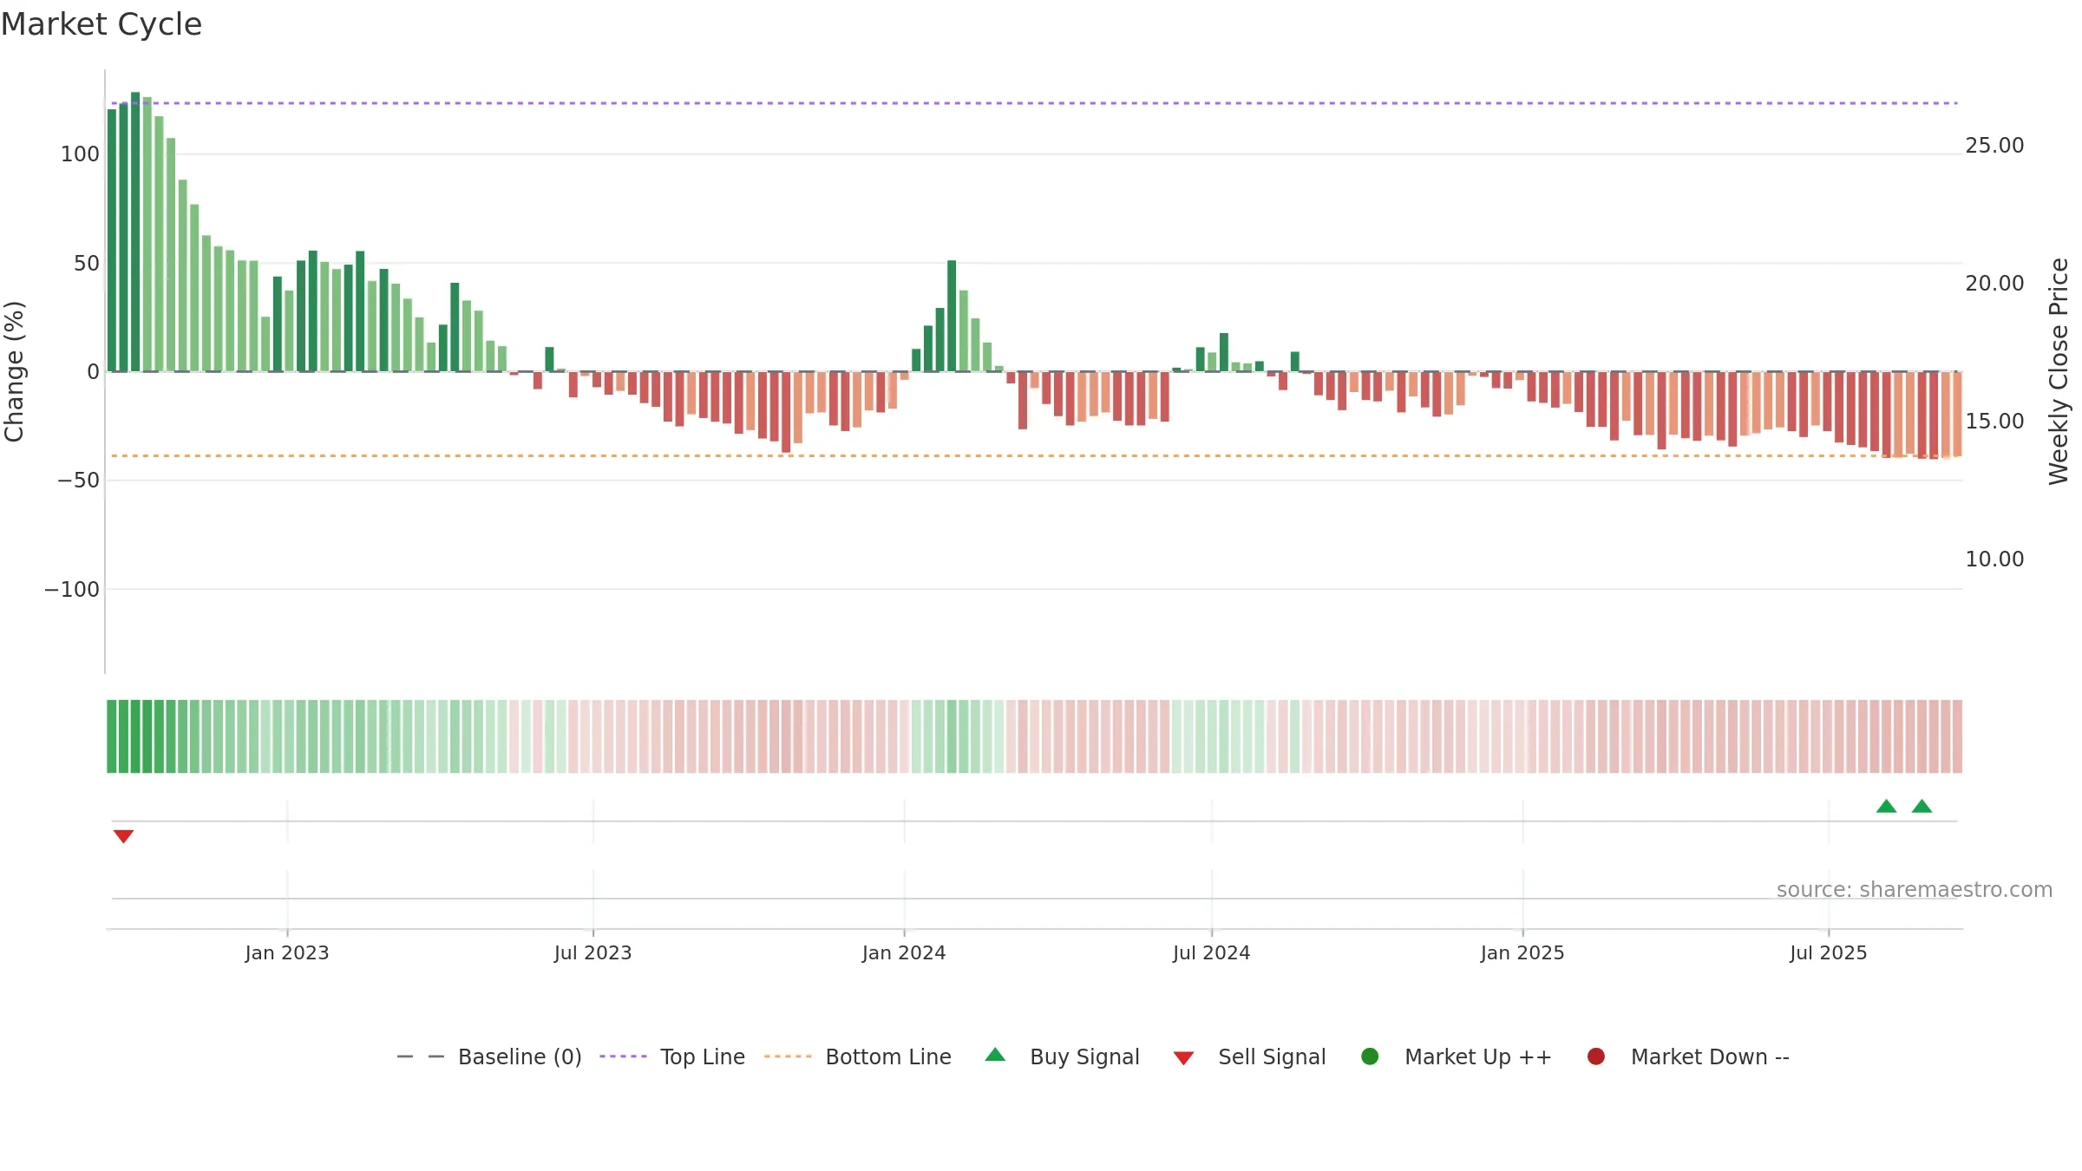Viewport: 2082px width, 1171px height.
Task: Click the orange dotted Bottom Line legend sample
Action: tap(788, 1057)
